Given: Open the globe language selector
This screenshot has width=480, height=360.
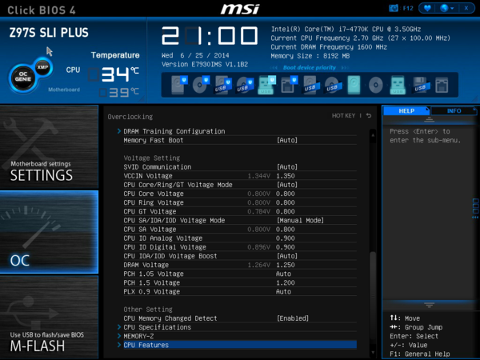Looking at the screenshot, I should [x=446, y=8].
